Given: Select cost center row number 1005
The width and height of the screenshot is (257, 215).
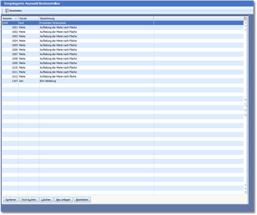Looking at the screenshot, I should 15,45.
